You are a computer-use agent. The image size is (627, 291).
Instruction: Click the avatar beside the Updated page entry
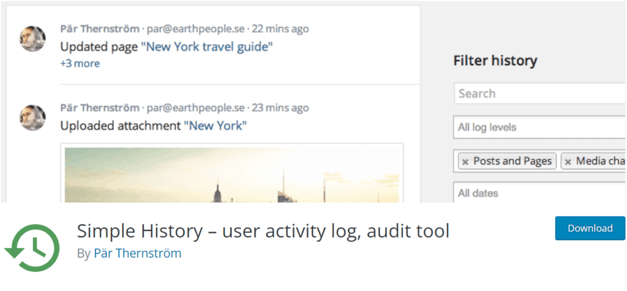tap(33, 39)
